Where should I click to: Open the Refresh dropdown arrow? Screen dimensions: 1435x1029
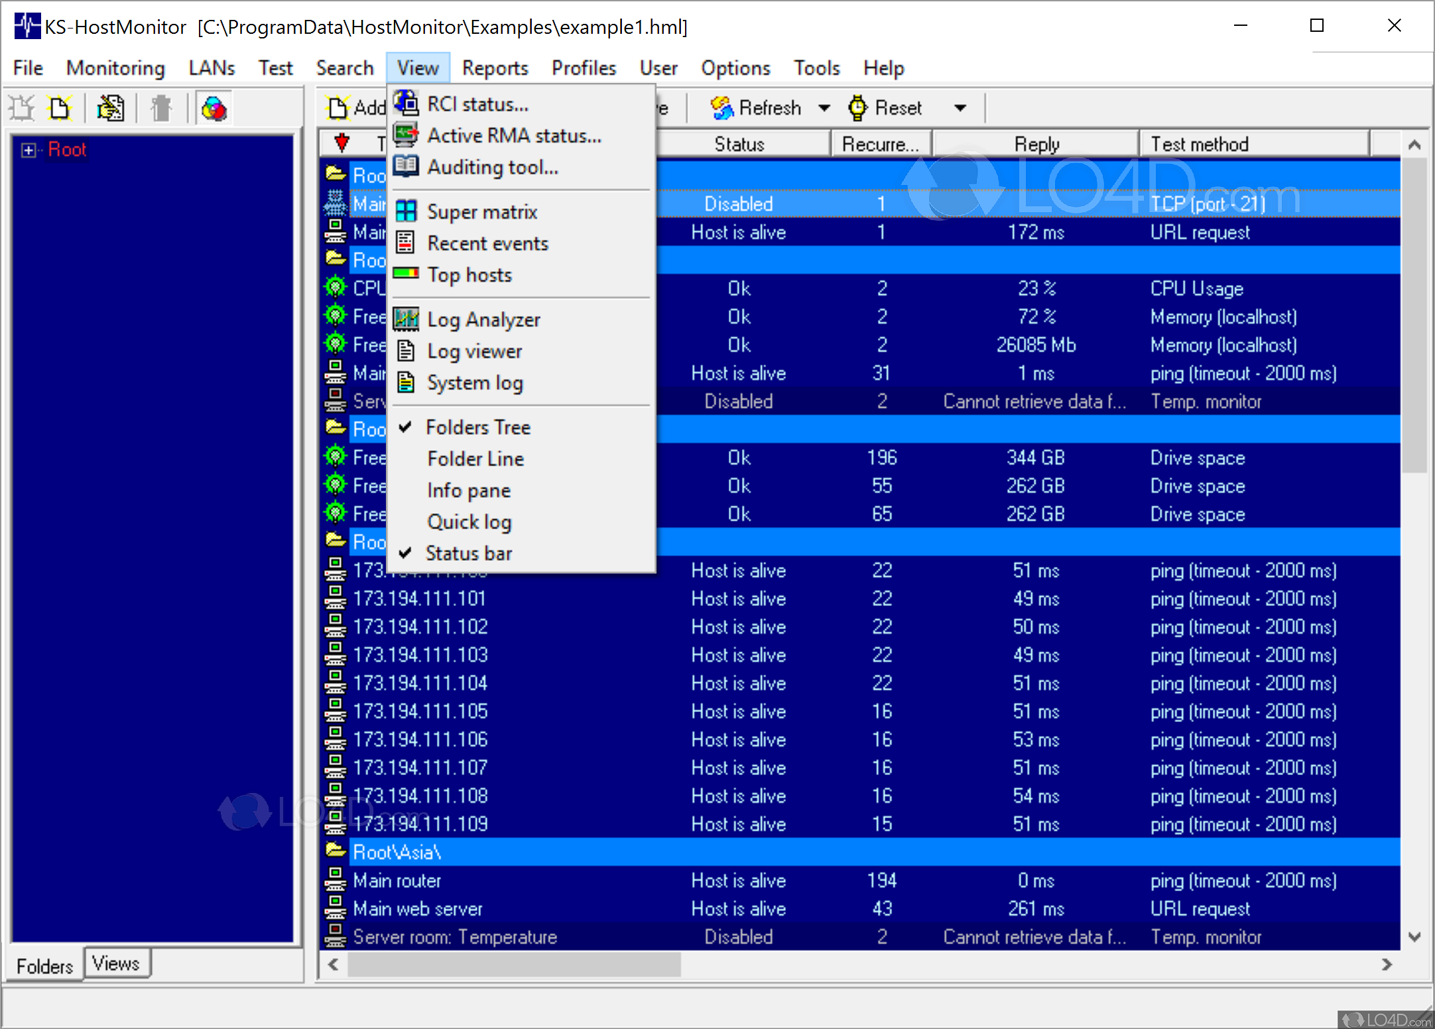(824, 107)
